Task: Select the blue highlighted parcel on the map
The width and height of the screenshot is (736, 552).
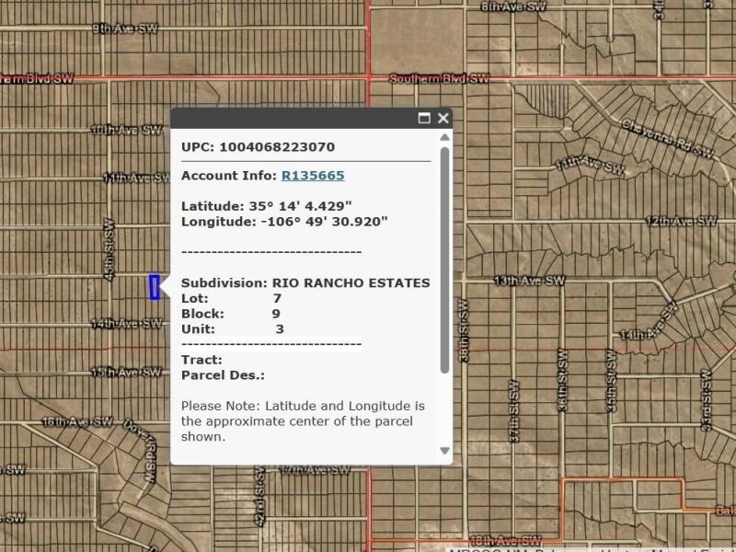Action: (155, 287)
